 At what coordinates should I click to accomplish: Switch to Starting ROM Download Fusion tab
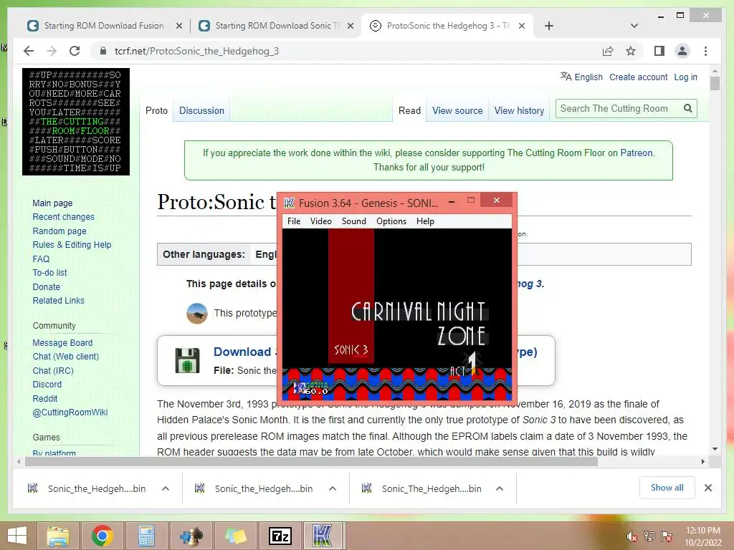point(103,26)
